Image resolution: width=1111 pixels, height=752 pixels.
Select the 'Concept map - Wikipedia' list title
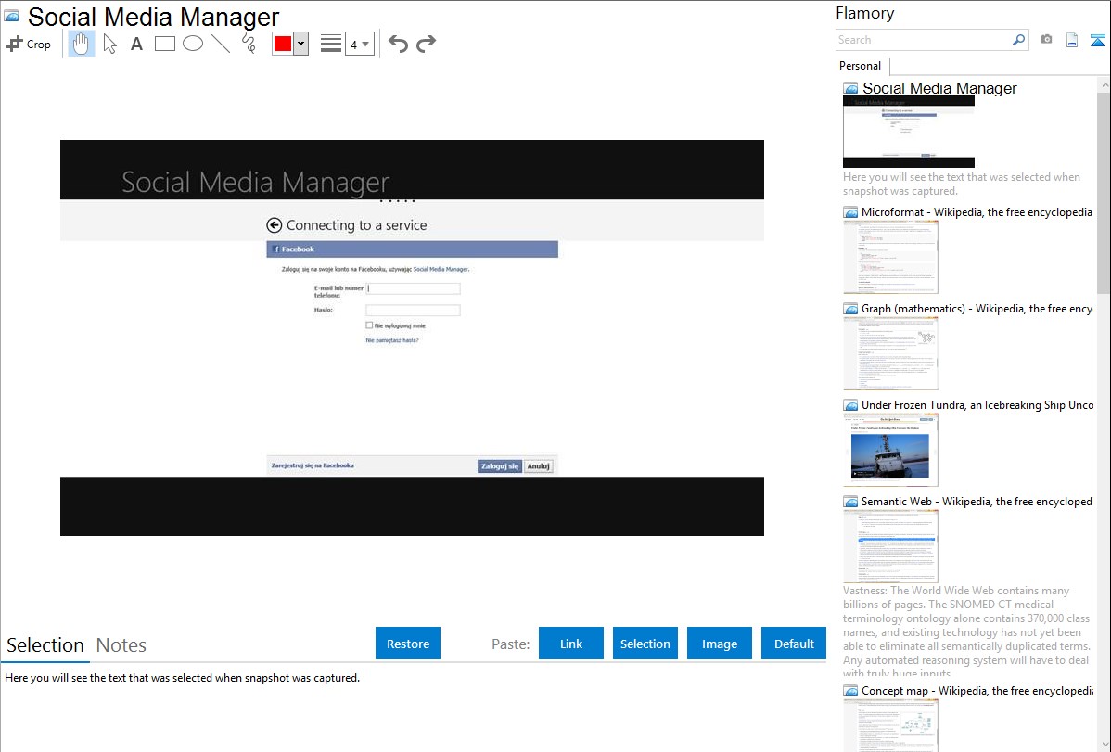[977, 690]
